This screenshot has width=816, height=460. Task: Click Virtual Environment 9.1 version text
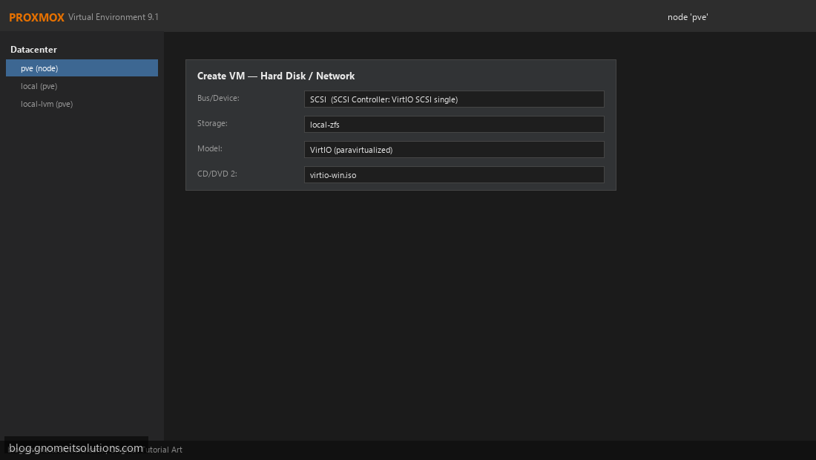tap(113, 17)
